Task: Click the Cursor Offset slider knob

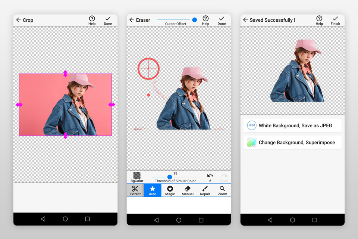Action: [194, 20]
